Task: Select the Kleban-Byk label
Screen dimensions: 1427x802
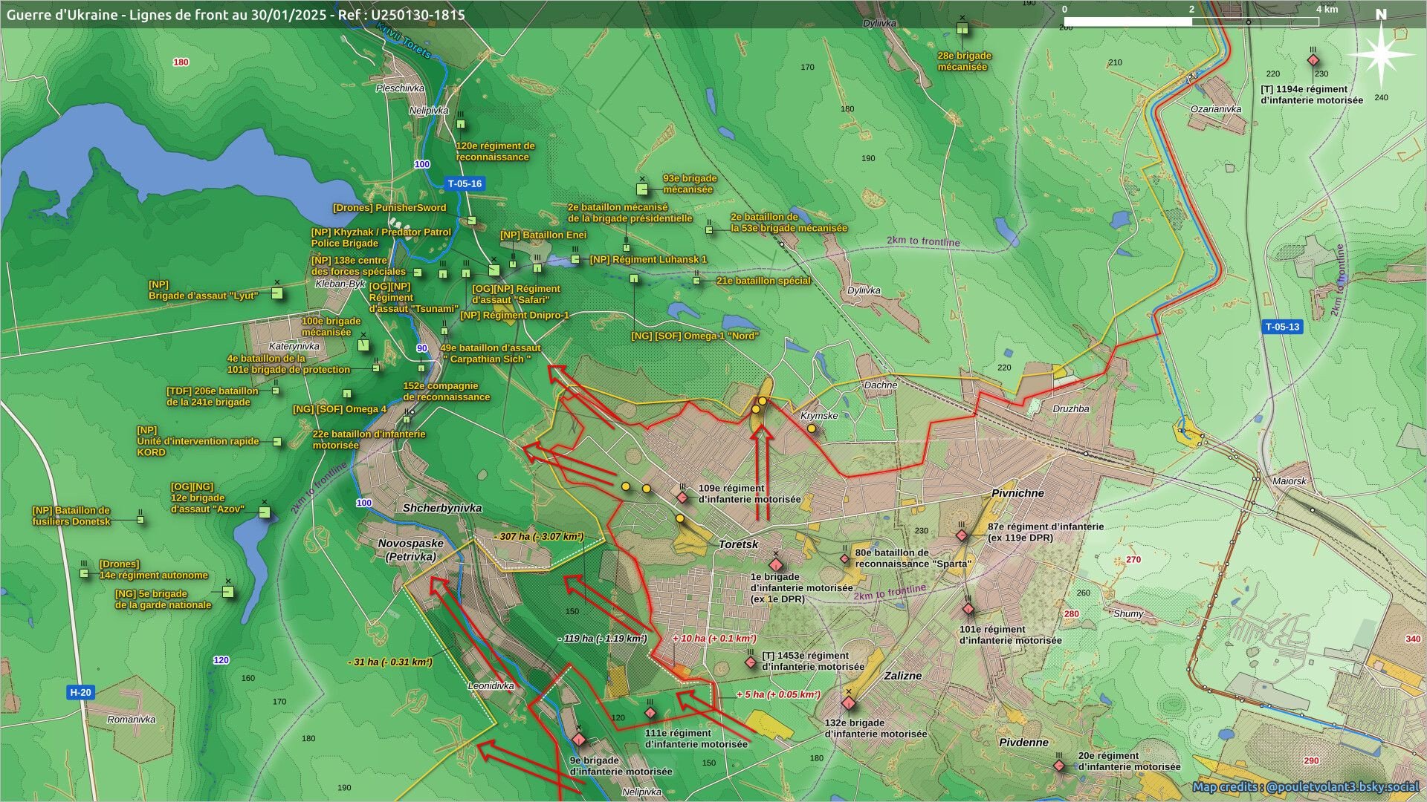Action: pos(340,284)
